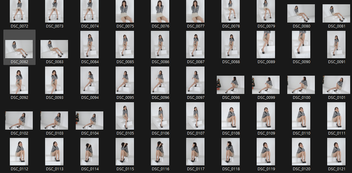The image size is (352, 173).
Task: Select the DSC_0095 thumbnail
Action: (125, 80)
